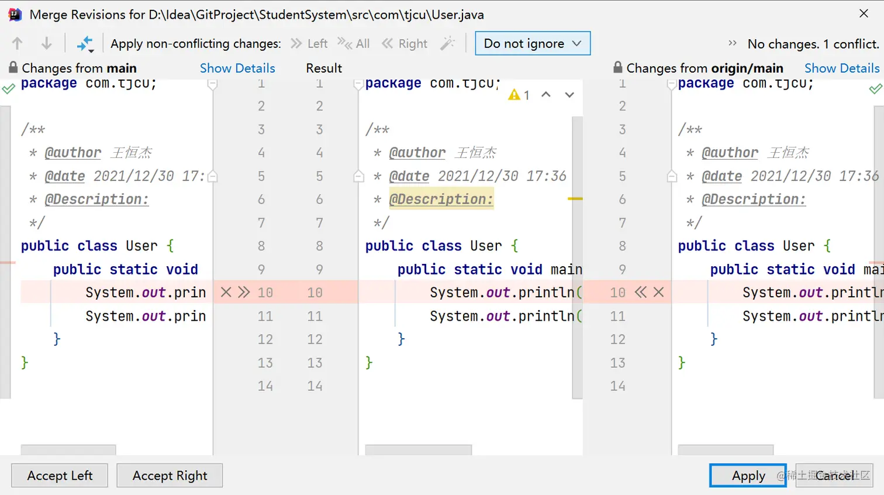The image size is (884, 495).
Task: Click green checkmark in right pane corner
Action: tap(875, 90)
